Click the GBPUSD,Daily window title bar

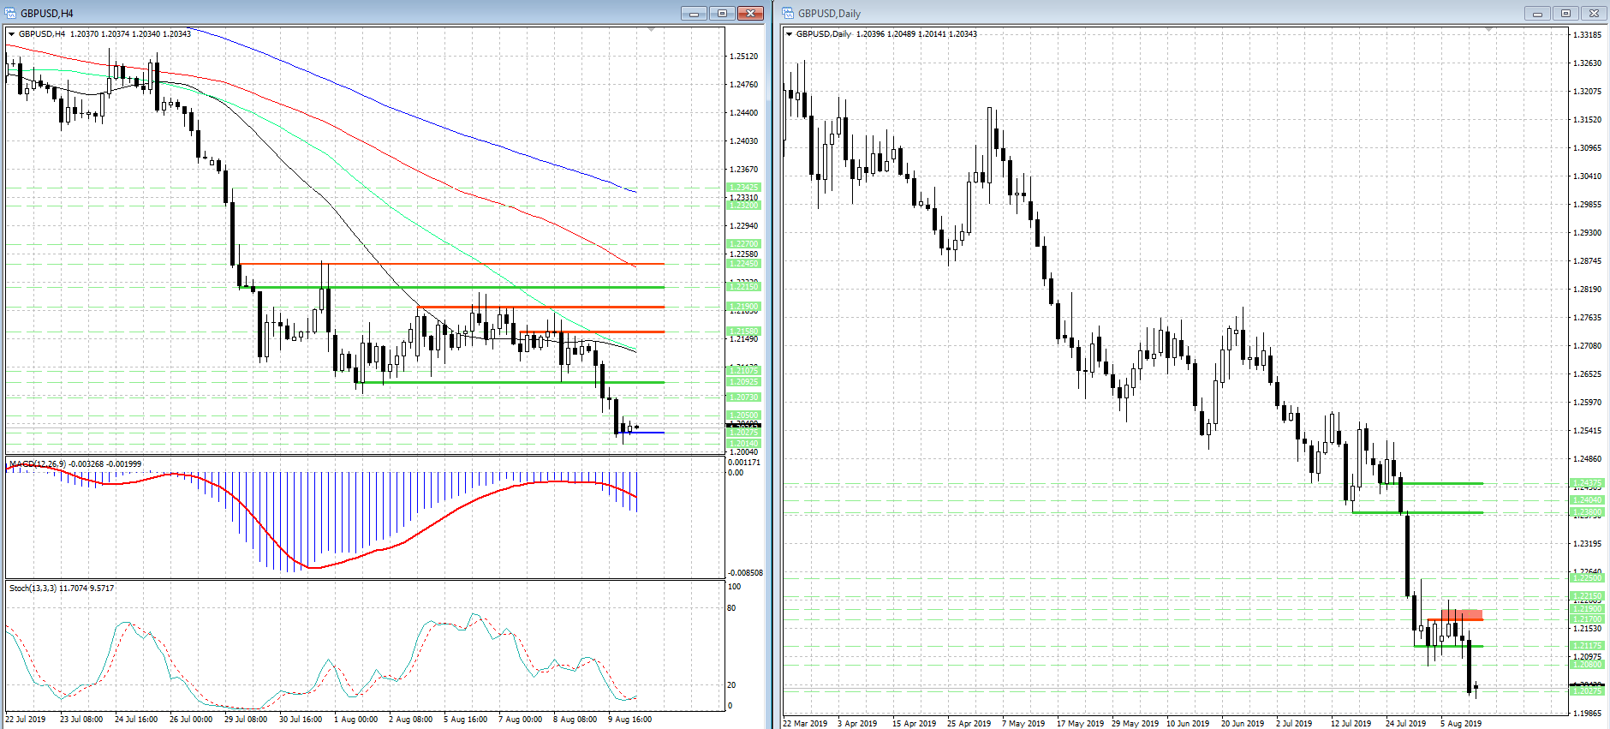[x=1113, y=13]
